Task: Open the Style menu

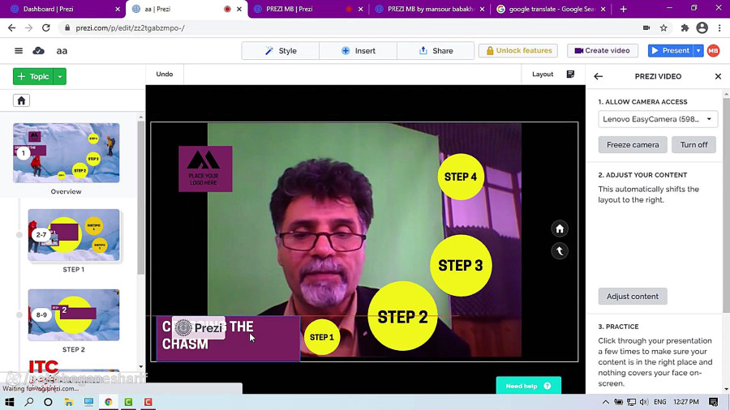Action: tap(281, 51)
